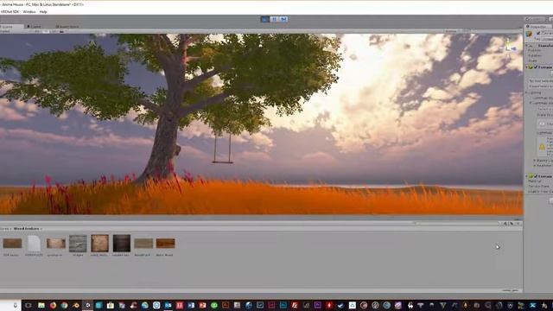Click the Pause button in Unity toolbar
553x311 pixels.
point(275,19)
